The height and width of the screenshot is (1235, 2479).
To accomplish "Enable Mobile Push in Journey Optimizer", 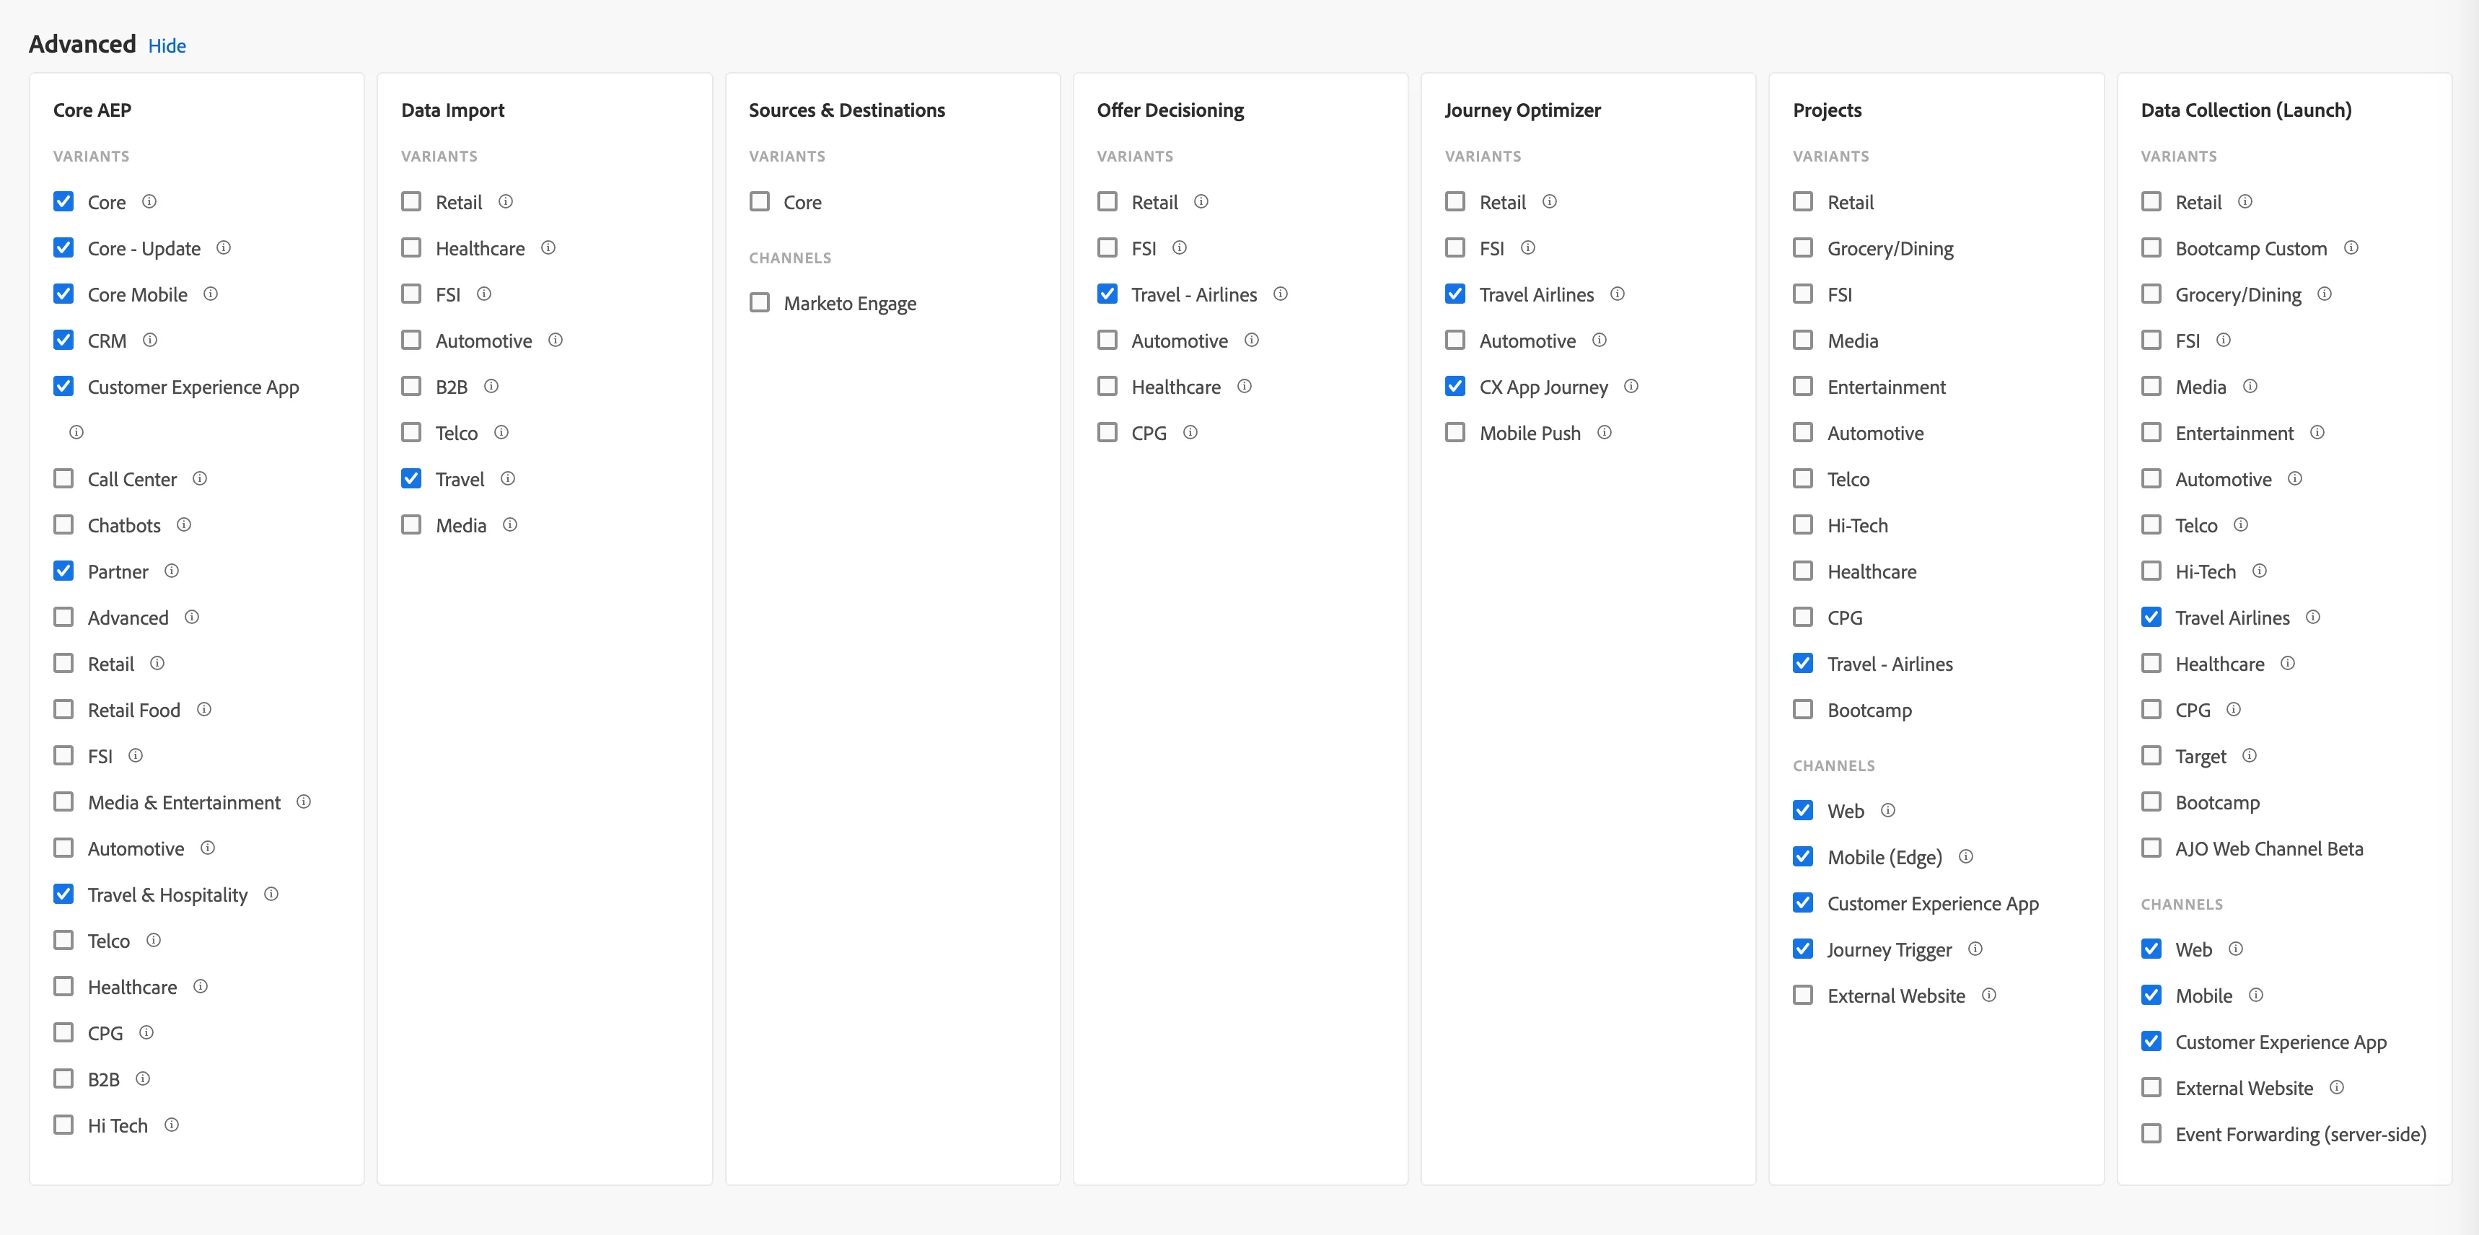I will tap(1455, 432).
